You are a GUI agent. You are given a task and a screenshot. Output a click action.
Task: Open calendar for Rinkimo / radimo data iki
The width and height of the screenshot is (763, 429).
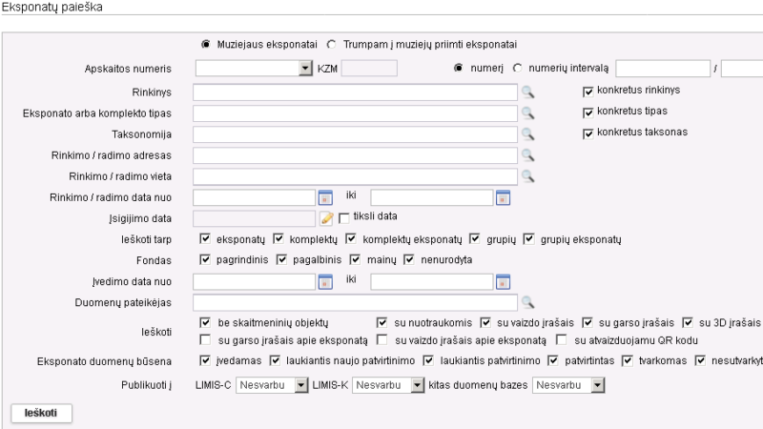point(504,198)
